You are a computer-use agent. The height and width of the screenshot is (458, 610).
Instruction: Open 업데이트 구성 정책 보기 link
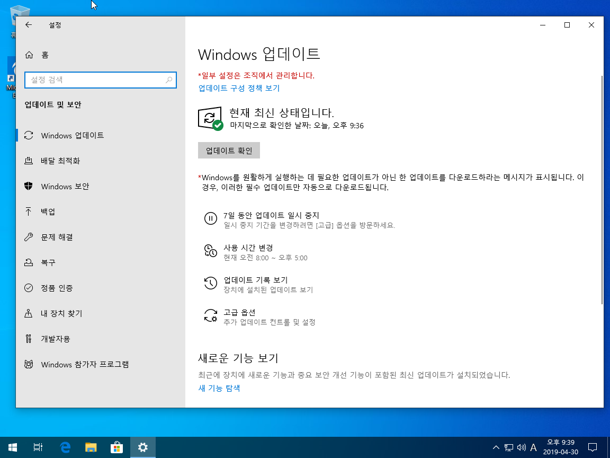(239, 88)
